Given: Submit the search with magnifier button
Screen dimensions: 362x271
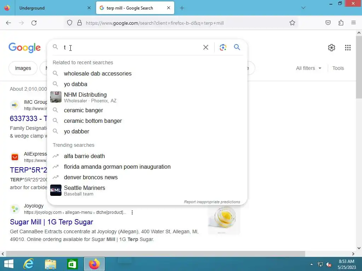Looking at the screenshot, I should pyautogui.click(x=237, y=47).
